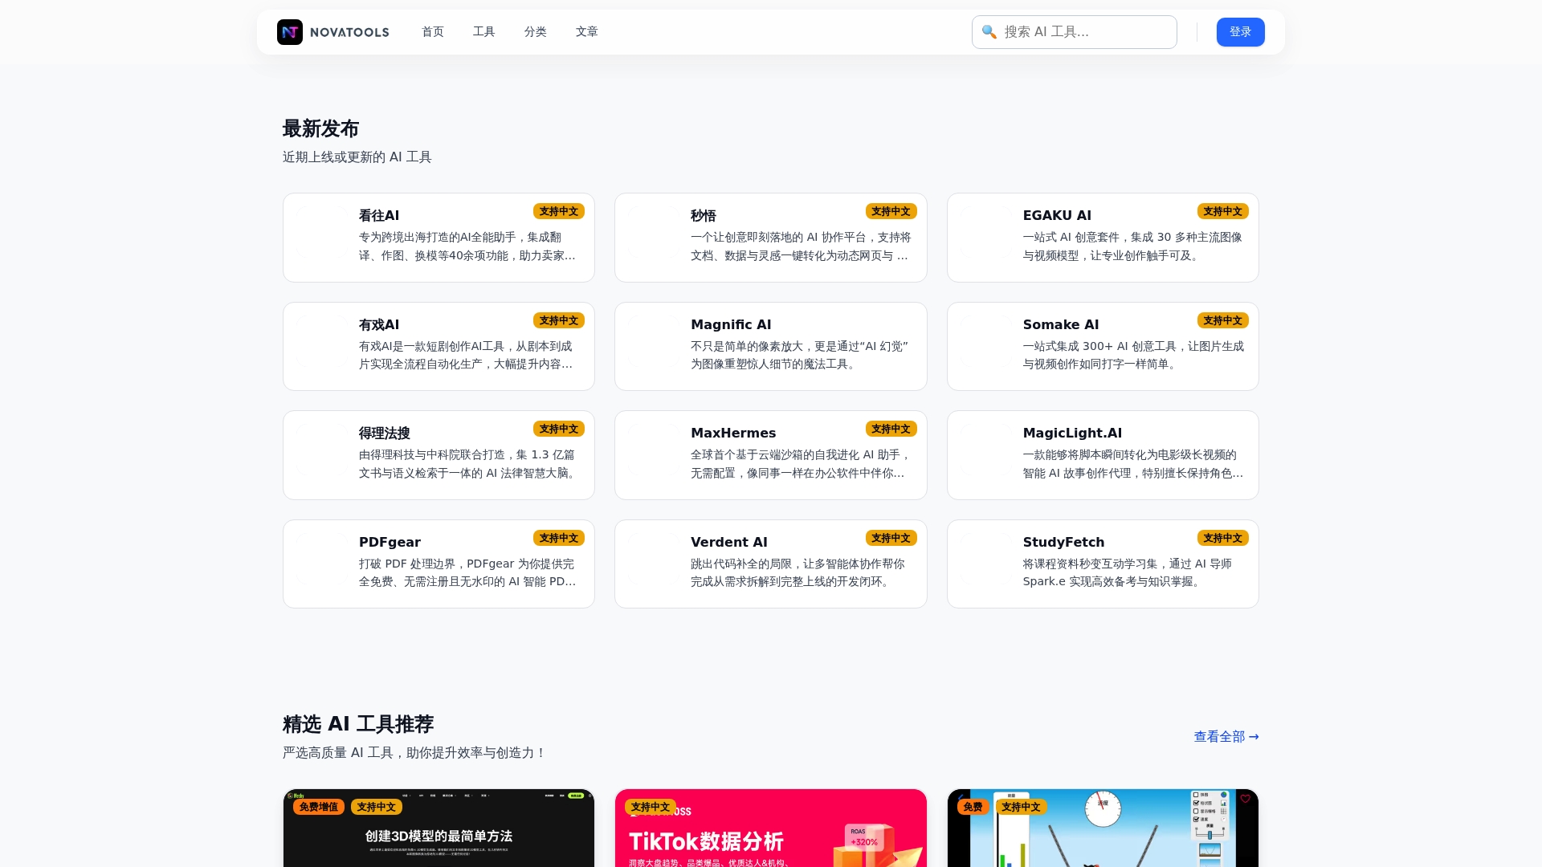Screen dimensions: 1542x867
Task: Click the NovaTools logo icon
Action: (x=290, y=32)
